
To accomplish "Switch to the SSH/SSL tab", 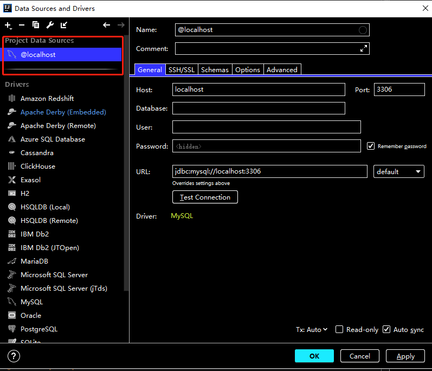I will (182, 70).
